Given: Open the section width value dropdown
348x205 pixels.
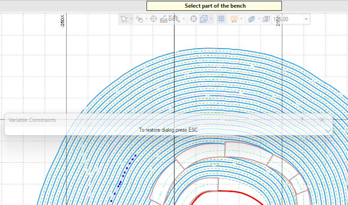Looking at the screenshot, I should [306, 19].
